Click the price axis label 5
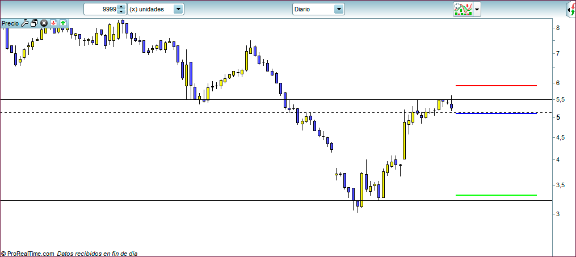Image resolution: width=576 pixels, height=257 pixels. coord(558,117)
